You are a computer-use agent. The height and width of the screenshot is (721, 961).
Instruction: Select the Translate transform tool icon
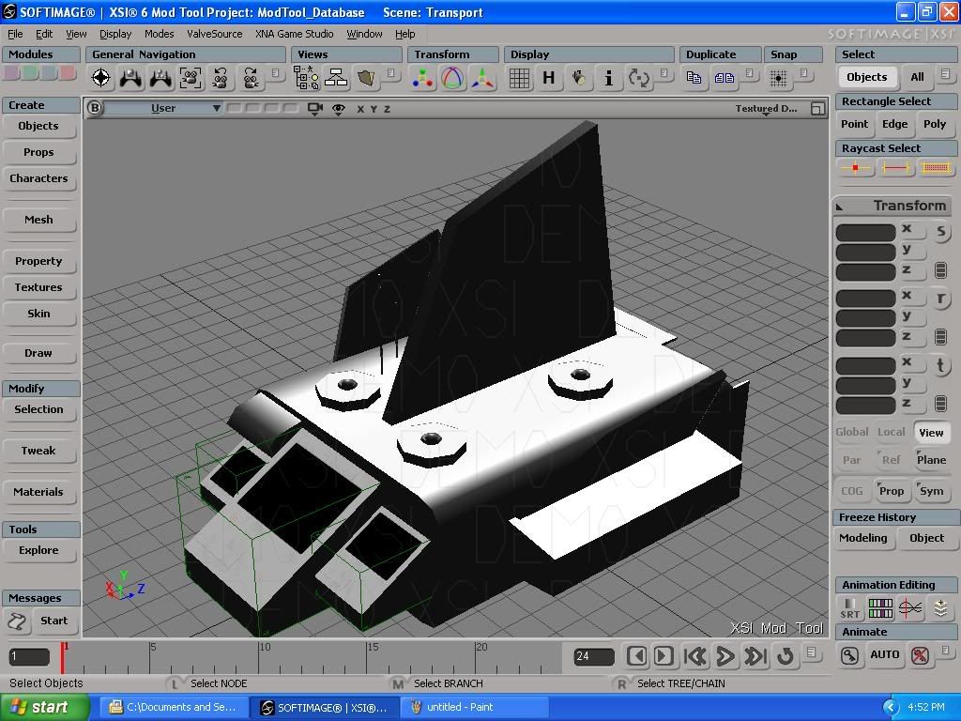[x=482, y=78]
